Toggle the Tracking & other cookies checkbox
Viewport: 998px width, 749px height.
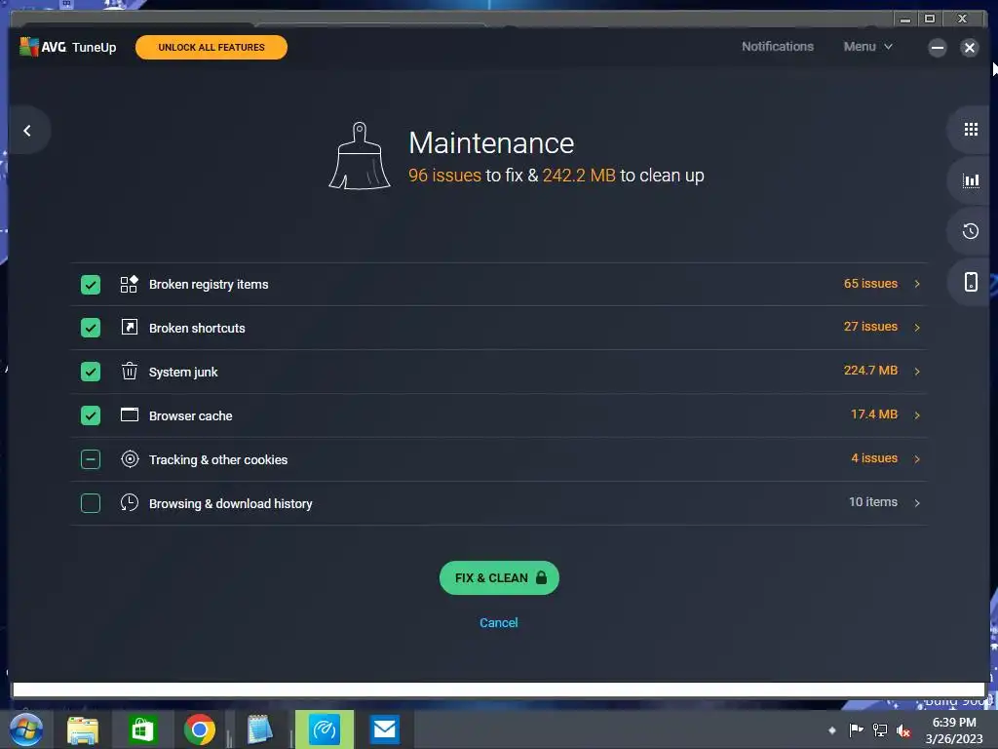[91, 459]
